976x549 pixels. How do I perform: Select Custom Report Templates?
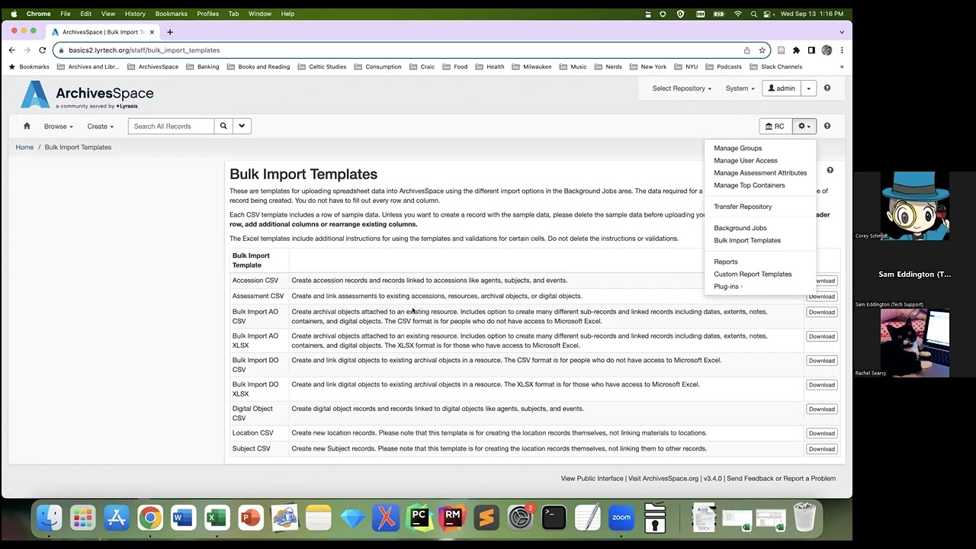753,274
